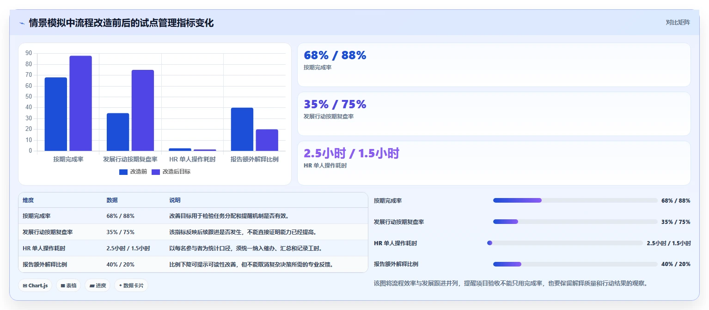Open the 35% / 75% data card

(494, 114)
